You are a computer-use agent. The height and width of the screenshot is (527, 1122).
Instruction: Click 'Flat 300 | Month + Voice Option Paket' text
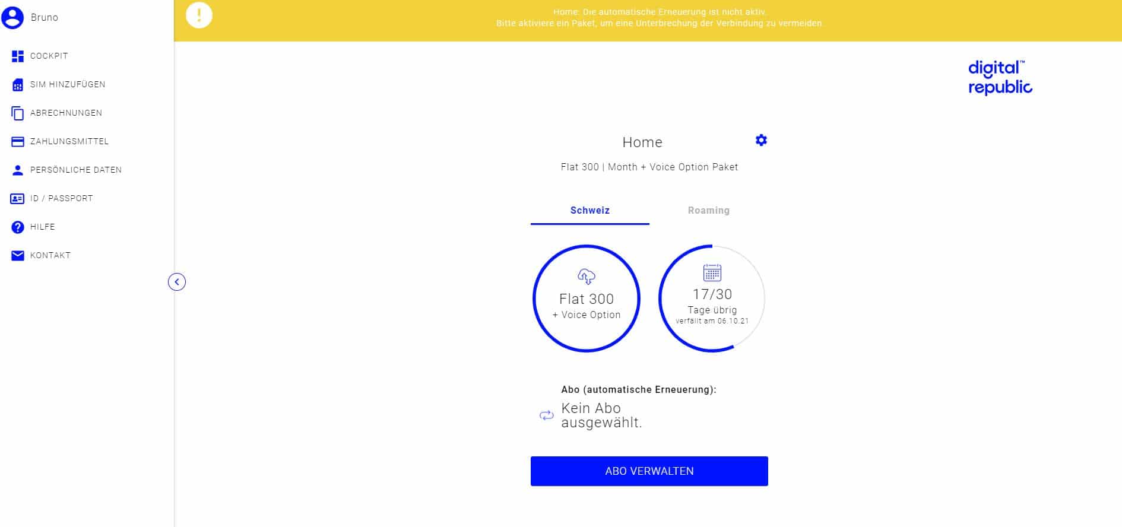(649, 167)
